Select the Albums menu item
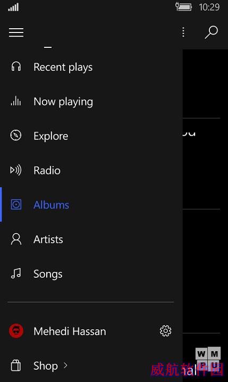Screen dimensions: 228x382 (x=91, y=204)
